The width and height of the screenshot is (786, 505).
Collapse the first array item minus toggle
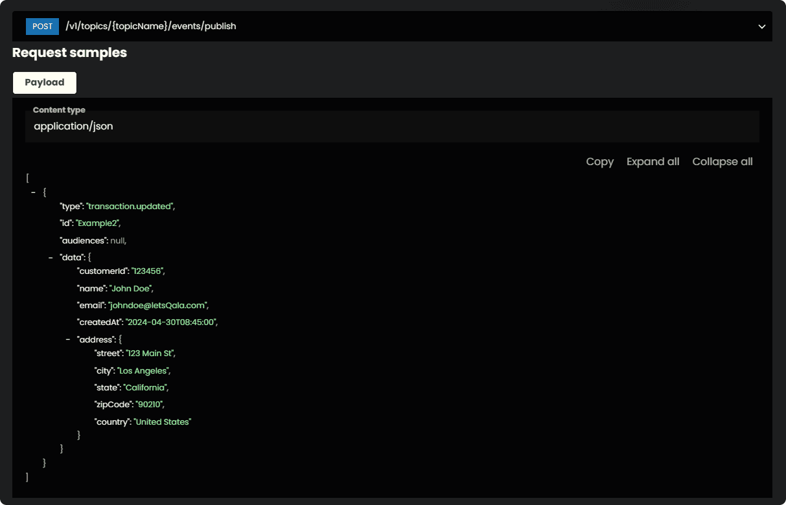click(33, 192)
